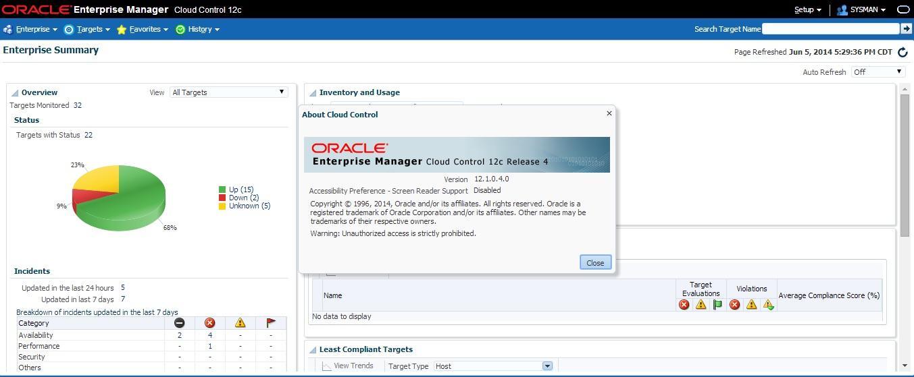This screenshot has height=377, width=914.
Task: Click incidents updated in last 7 days count
Action: [123, 299]
